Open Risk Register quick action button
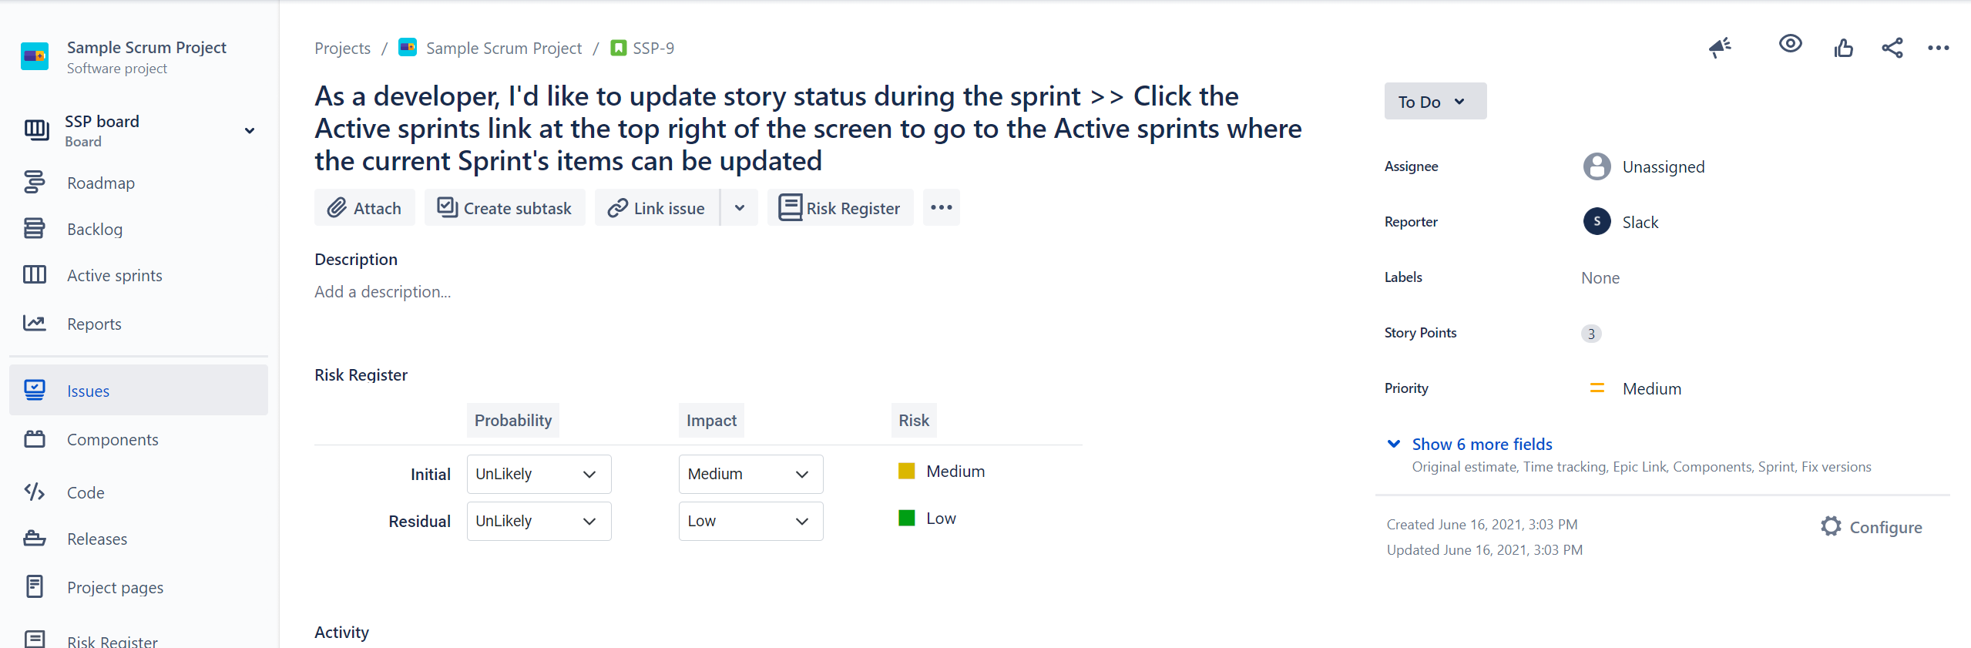Viewport: 1971px width, 648px height. point(840,208)
